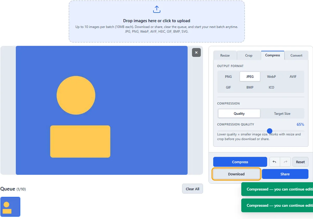Viewport: 313px width, 219px height.
Task: Click the OUTPUT FORMAT label
Action: (230, 66)
